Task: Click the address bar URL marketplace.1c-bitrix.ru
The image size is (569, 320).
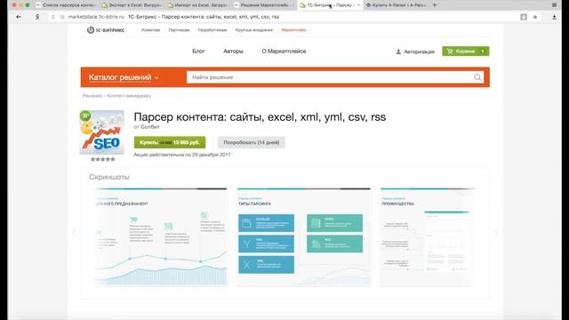Action: pyautogui.click(x=96, y=17)
